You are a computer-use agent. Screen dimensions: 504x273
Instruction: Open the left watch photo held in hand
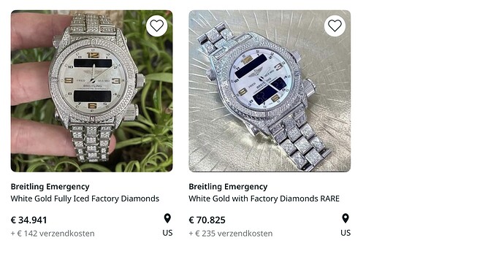point(91,91)
